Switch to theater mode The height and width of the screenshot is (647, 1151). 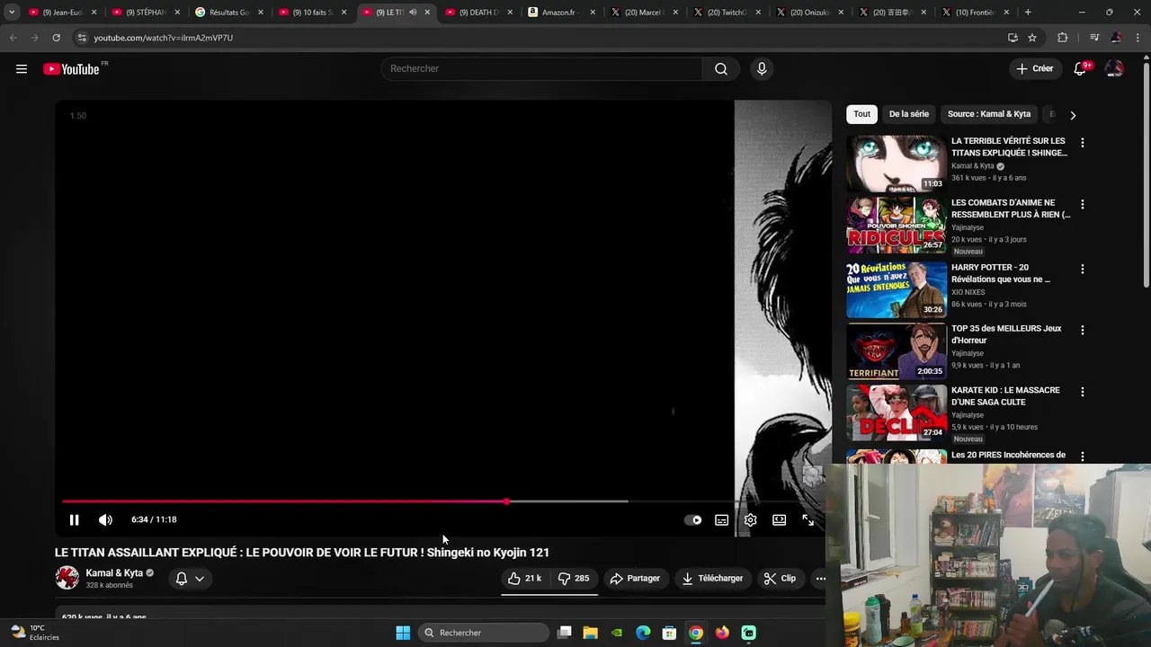click(x=779, y=519)
